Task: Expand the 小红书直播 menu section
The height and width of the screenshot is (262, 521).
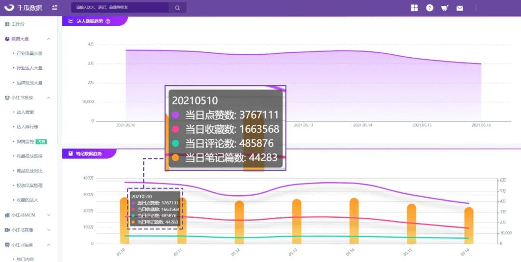Action: [49, 230]
